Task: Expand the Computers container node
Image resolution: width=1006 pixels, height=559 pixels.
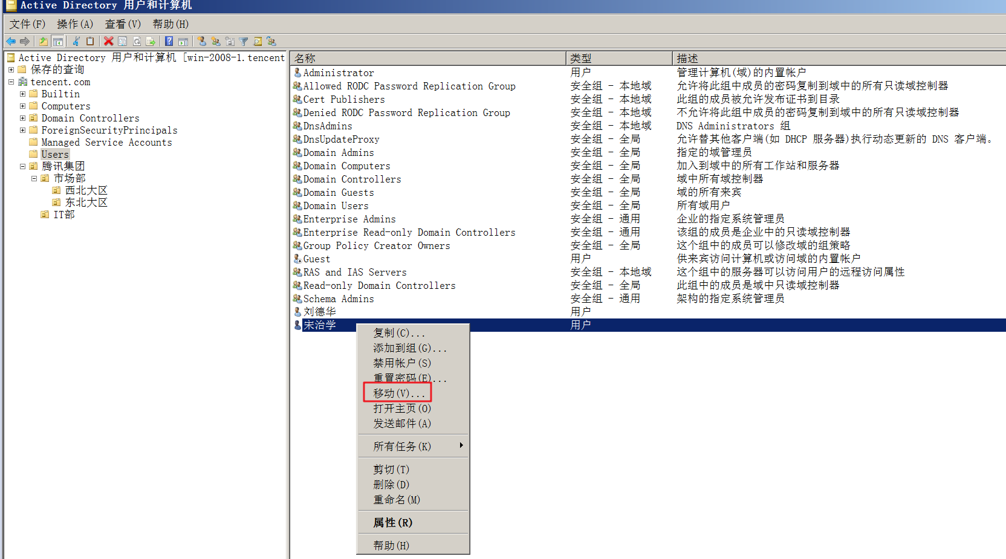Action: [22, 106]
